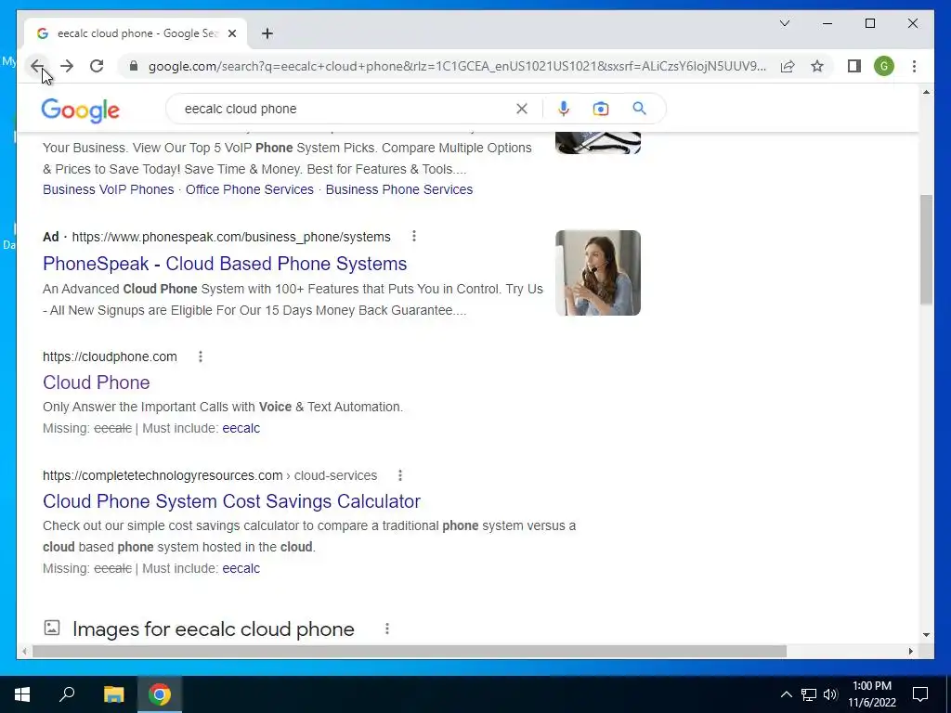Click the browser forward arrow
Screen dimensions: 951x713
click(x=67, y=66)
